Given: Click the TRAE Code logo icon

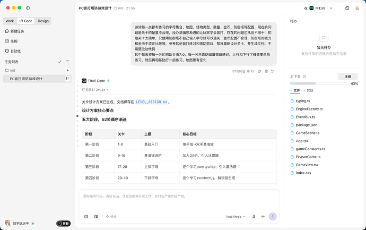Looking at the screenshot, I should click(x=84, y=81).
